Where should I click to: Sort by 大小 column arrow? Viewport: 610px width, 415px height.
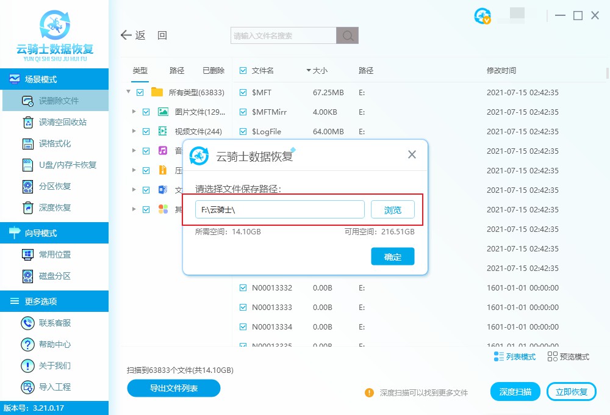[309, 70]
